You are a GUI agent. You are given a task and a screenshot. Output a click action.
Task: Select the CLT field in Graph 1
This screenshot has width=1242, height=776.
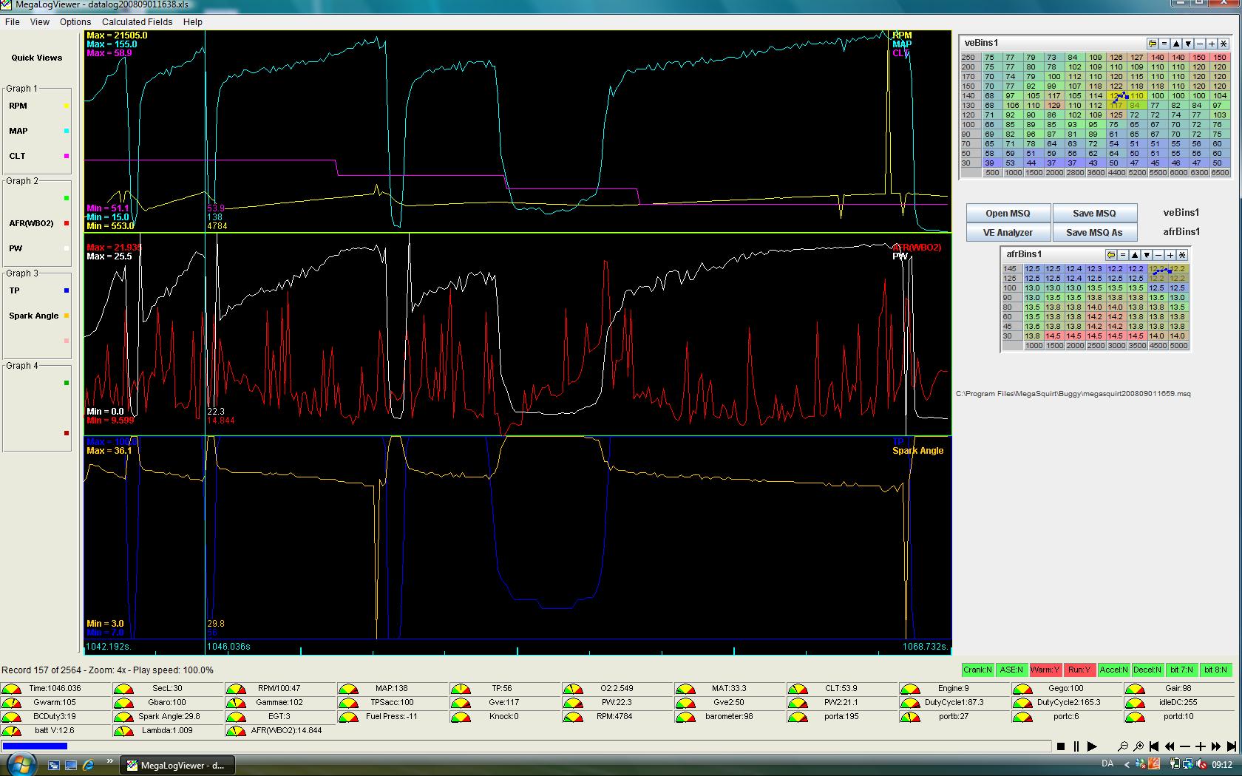pyautogui.click(x=17, y=156)
